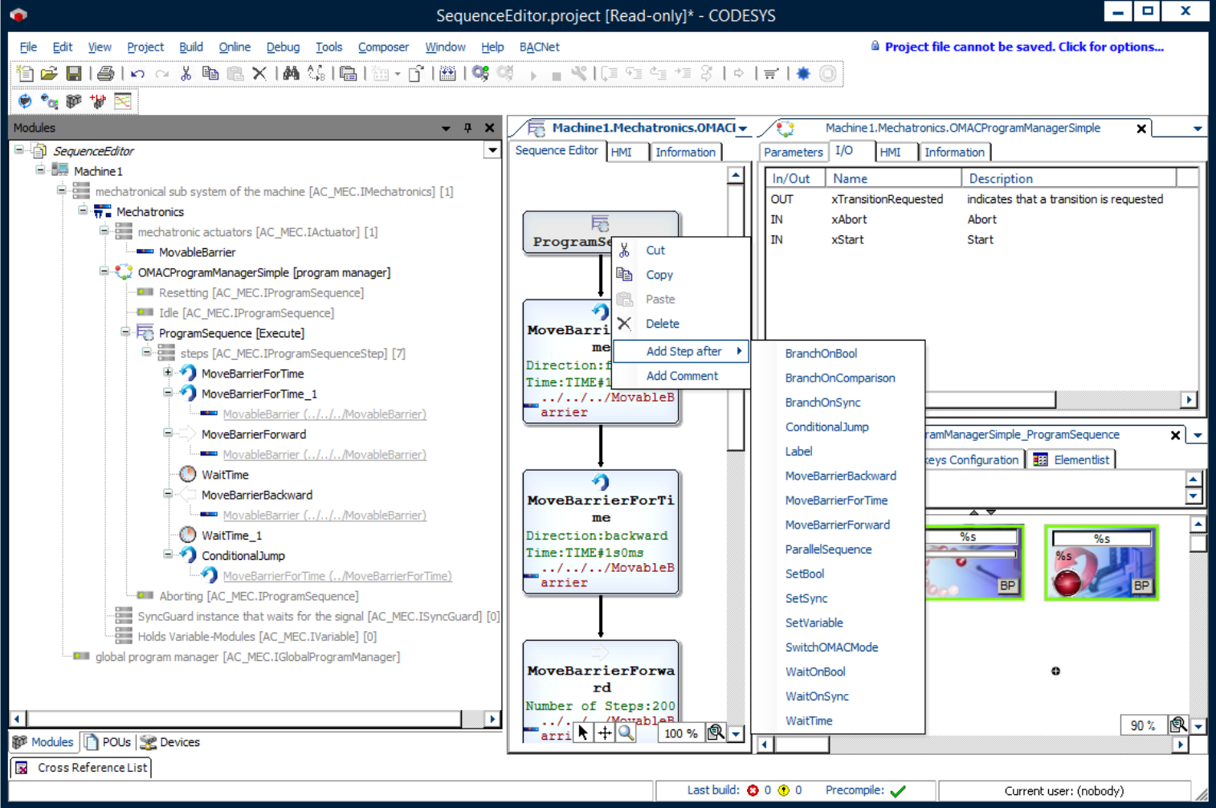Pin the Modules panel open
The height and width of the screenshot is (808, 1216).
(467, 127)
